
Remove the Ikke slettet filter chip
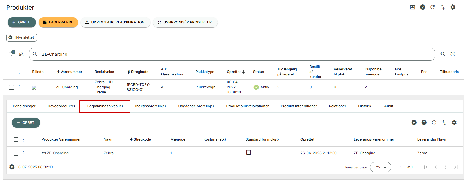[x=22, y=37]
